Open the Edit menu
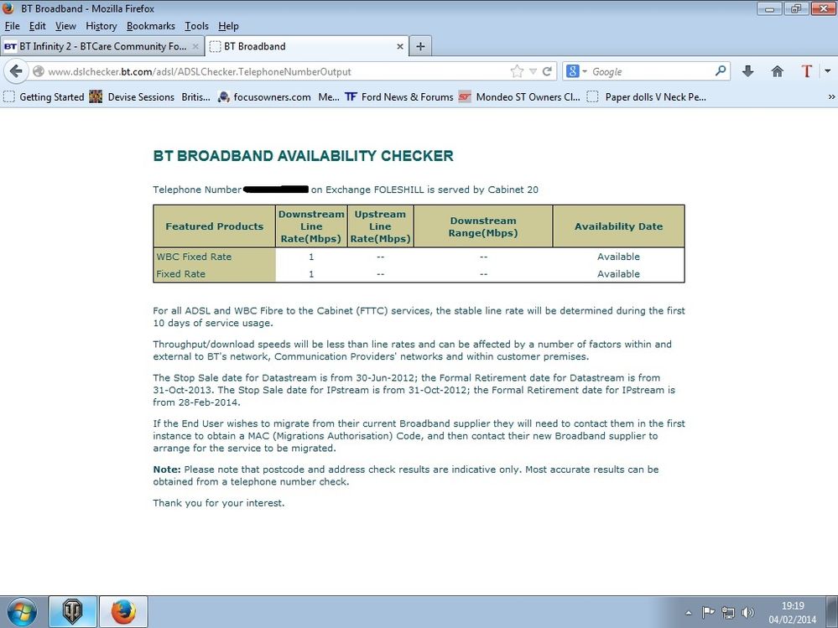The image size is (838, 628). (38, 26)
